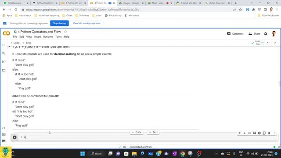The image size is (281, 158).
Task: Open Windows Start menu
Action: (x=83, y=154)
